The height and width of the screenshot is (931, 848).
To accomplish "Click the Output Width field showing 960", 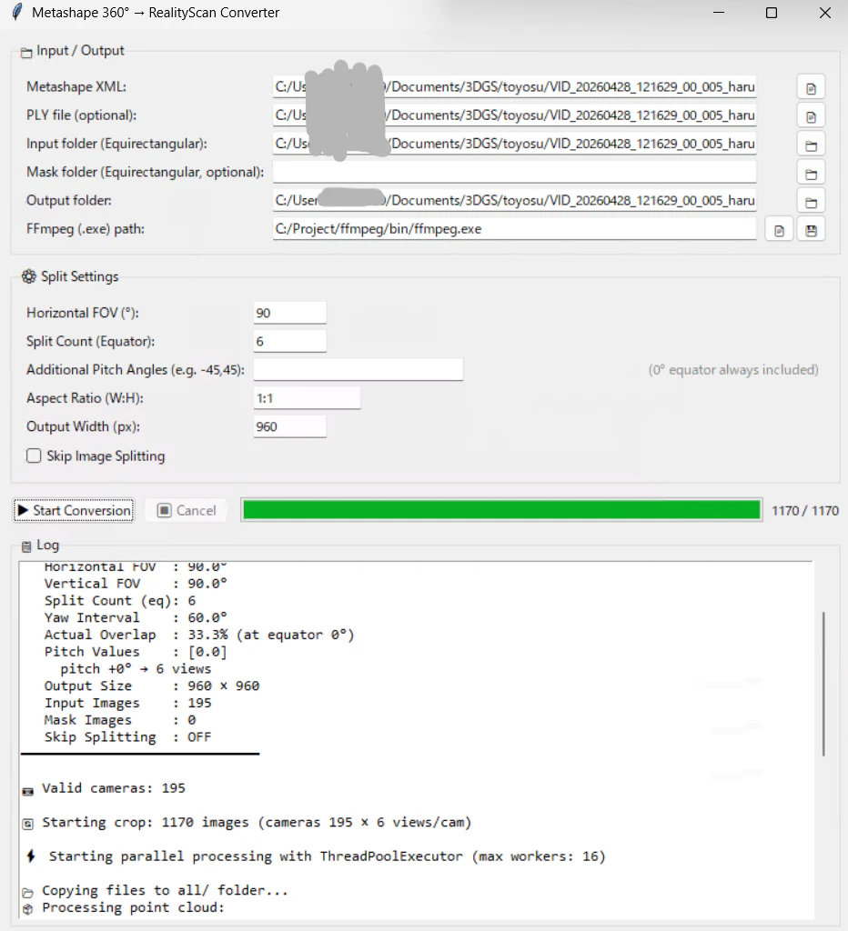I will pos(290,427).
